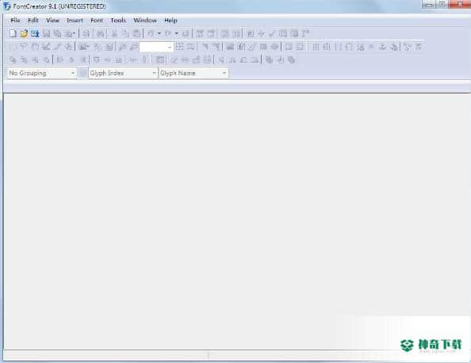Open the View menu
Screen dimensions: 471x363
point(52,21)
